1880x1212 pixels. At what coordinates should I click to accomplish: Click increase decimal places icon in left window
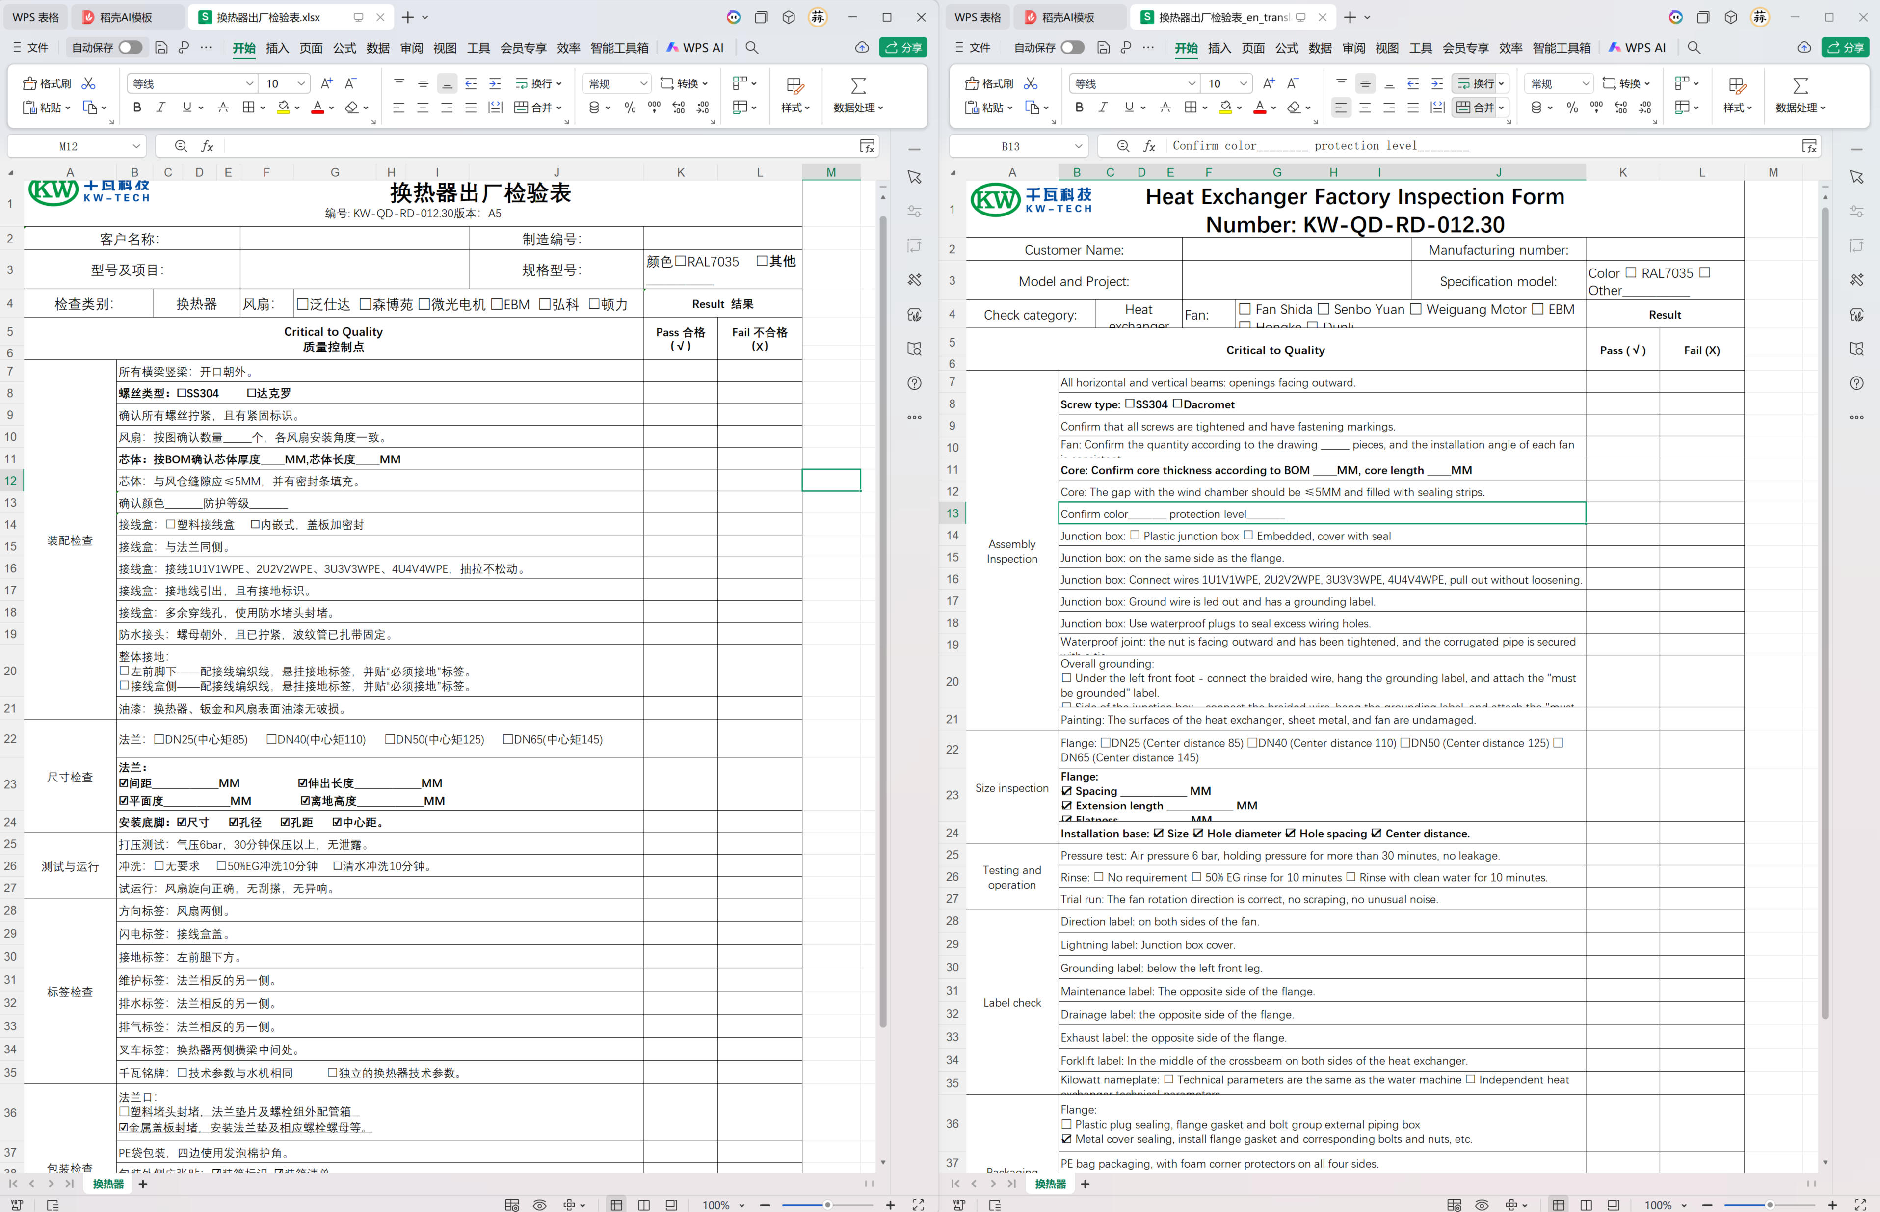(679, 107)
